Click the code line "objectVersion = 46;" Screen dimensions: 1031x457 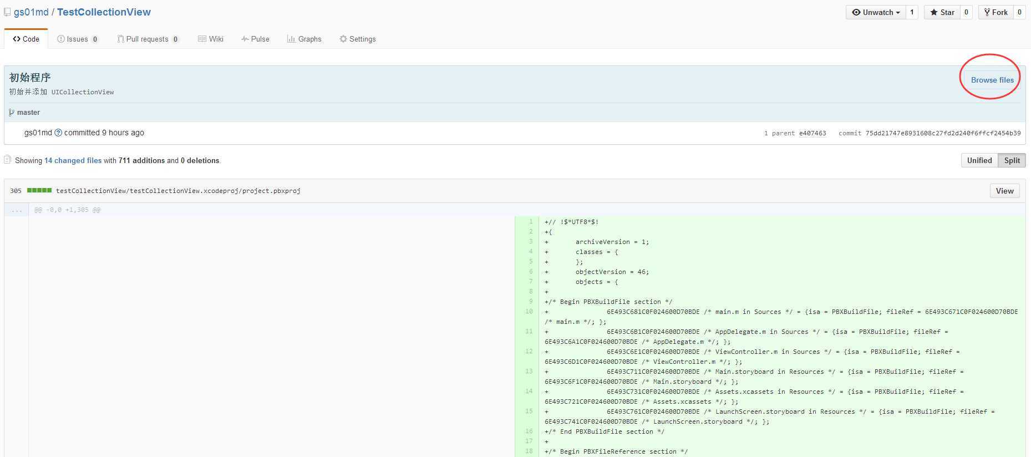point(612,272)
